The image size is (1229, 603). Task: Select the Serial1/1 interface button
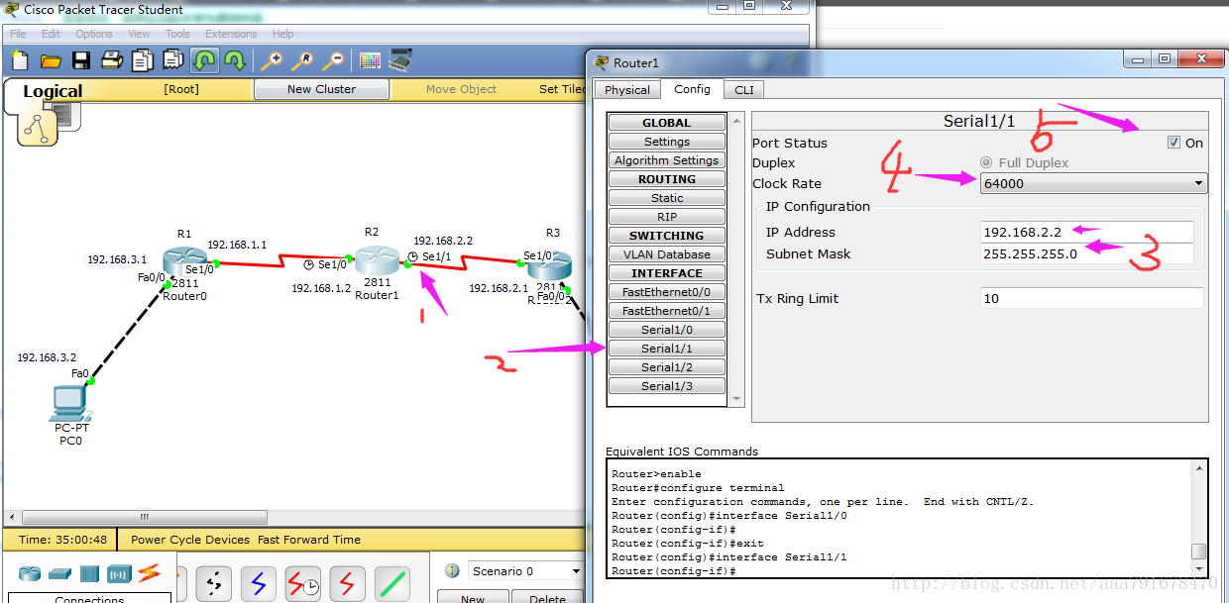click(667, 349)
